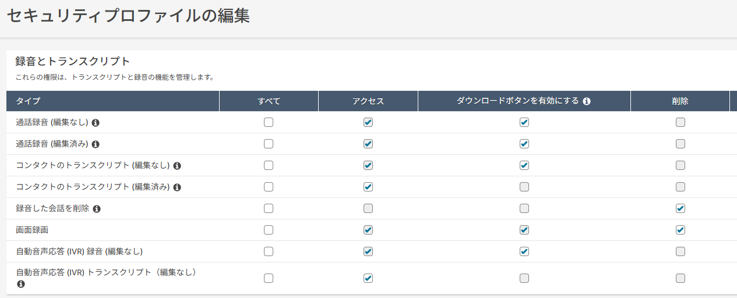
Task: Open info icon for コンタクトのトランスクリプト (編集なし)
Action: pos(177,166)
